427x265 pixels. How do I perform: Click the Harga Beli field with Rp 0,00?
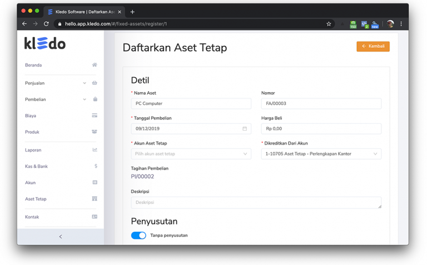click(321, 128)
